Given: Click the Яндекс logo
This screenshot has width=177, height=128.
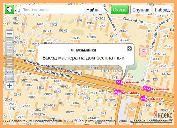Looking at the screenshot, I should (x=163, y=115).
